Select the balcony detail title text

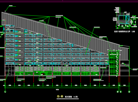[124, 32]
